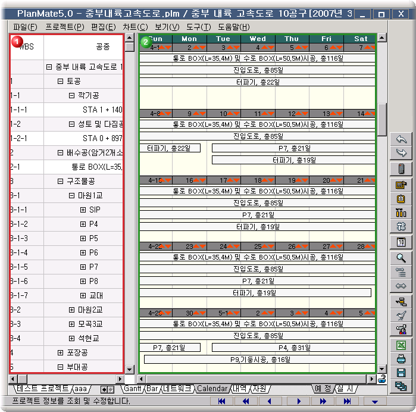The width and height of the screenshot is (416, 412).
Task: Open the calendar date icon
Action: point(401,242)
